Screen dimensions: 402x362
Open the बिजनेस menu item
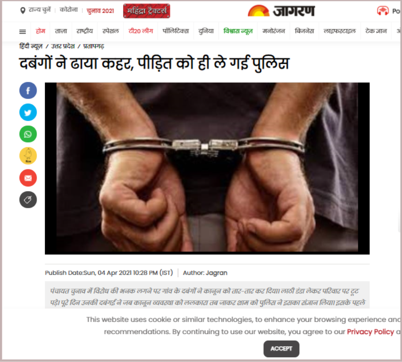(304, 31)
